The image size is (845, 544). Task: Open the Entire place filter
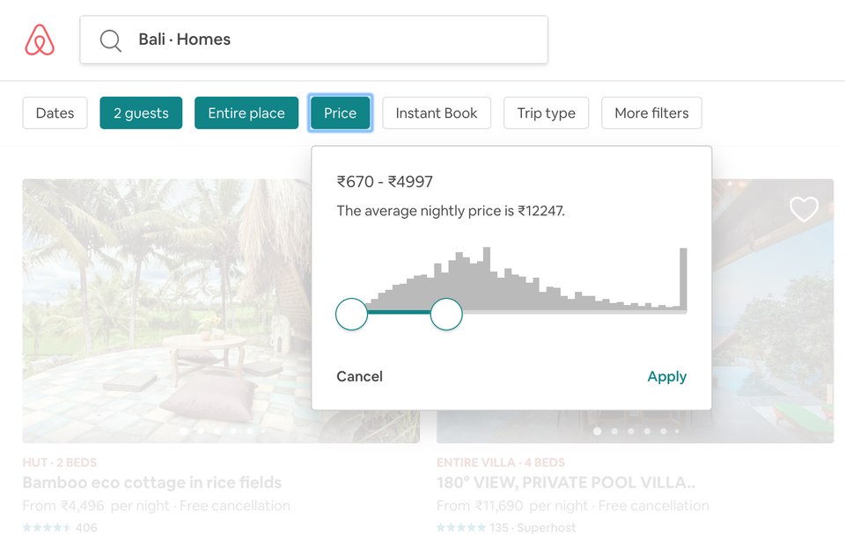tap(246, 113)
